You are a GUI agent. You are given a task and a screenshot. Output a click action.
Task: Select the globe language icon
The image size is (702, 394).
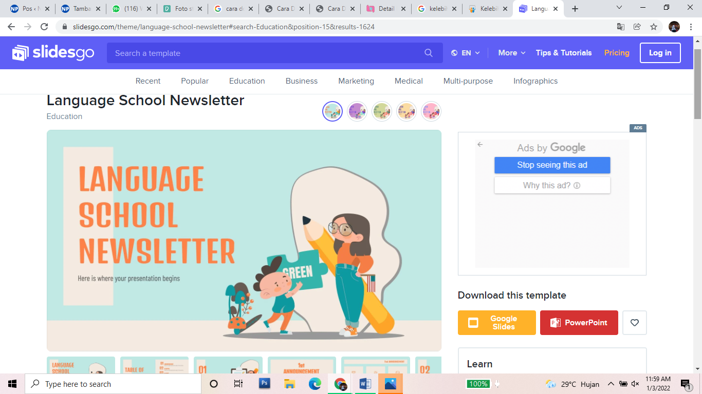[454, 52]
